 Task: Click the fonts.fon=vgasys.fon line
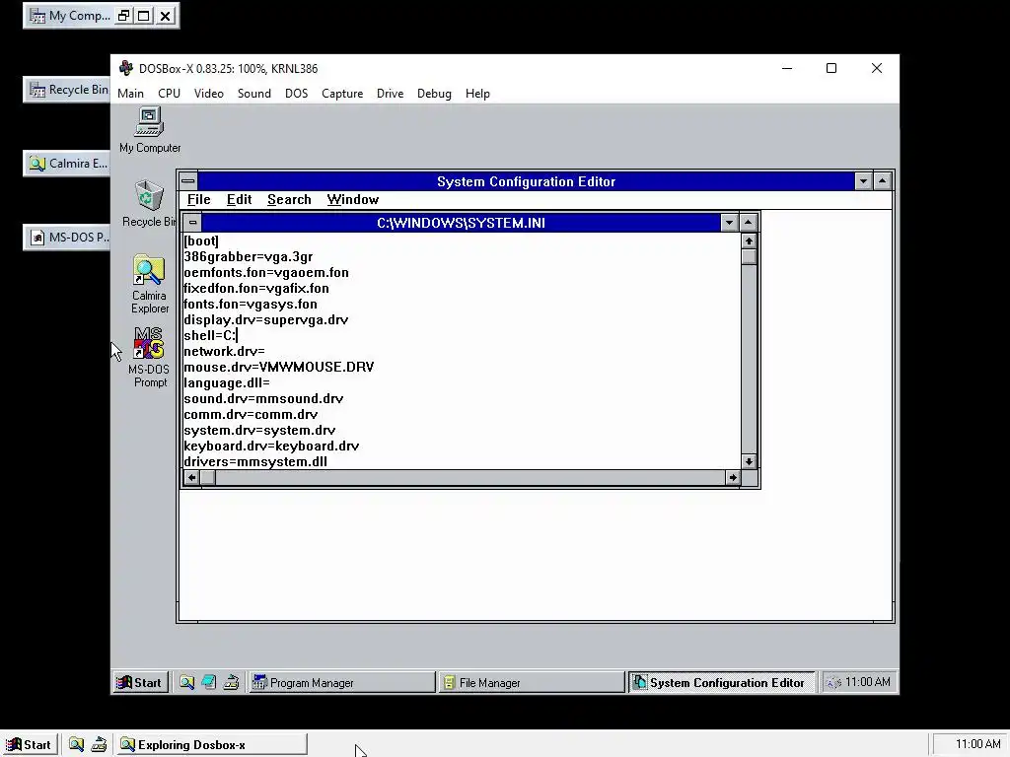coord(251,304)
